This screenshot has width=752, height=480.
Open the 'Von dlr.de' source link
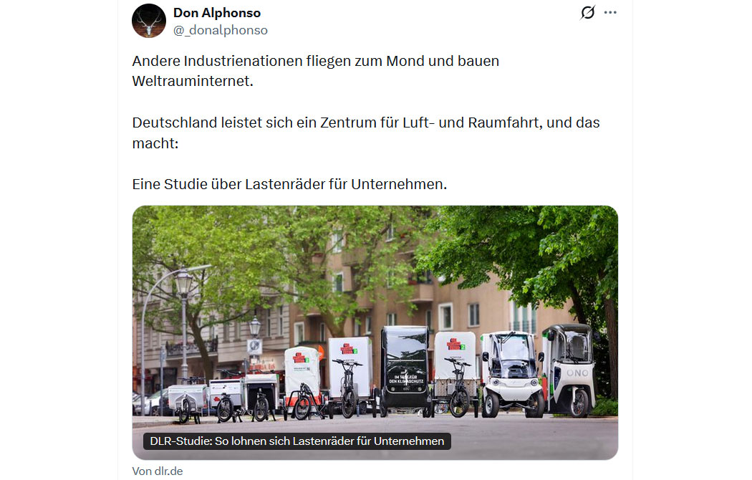tap(158, 471)
